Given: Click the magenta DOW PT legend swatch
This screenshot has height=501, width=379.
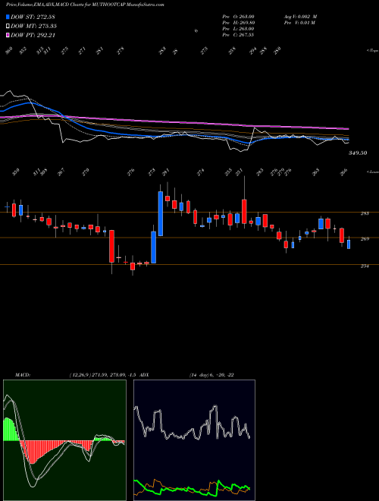Looking at the screenshot, I should coord(8,35).
